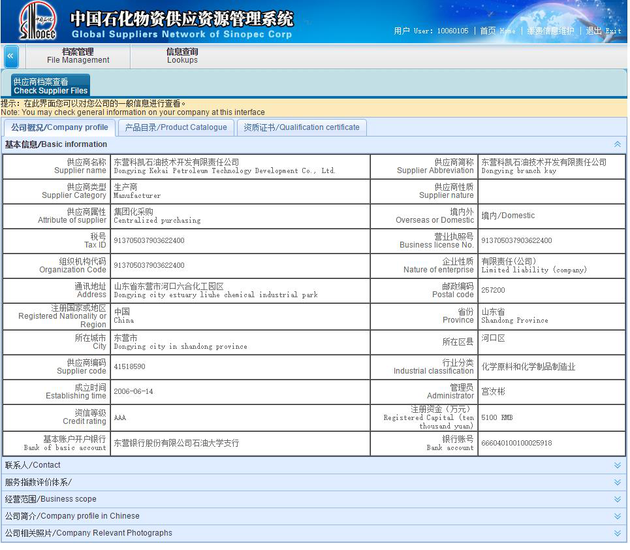Go to Home link in header

(497, 31)
